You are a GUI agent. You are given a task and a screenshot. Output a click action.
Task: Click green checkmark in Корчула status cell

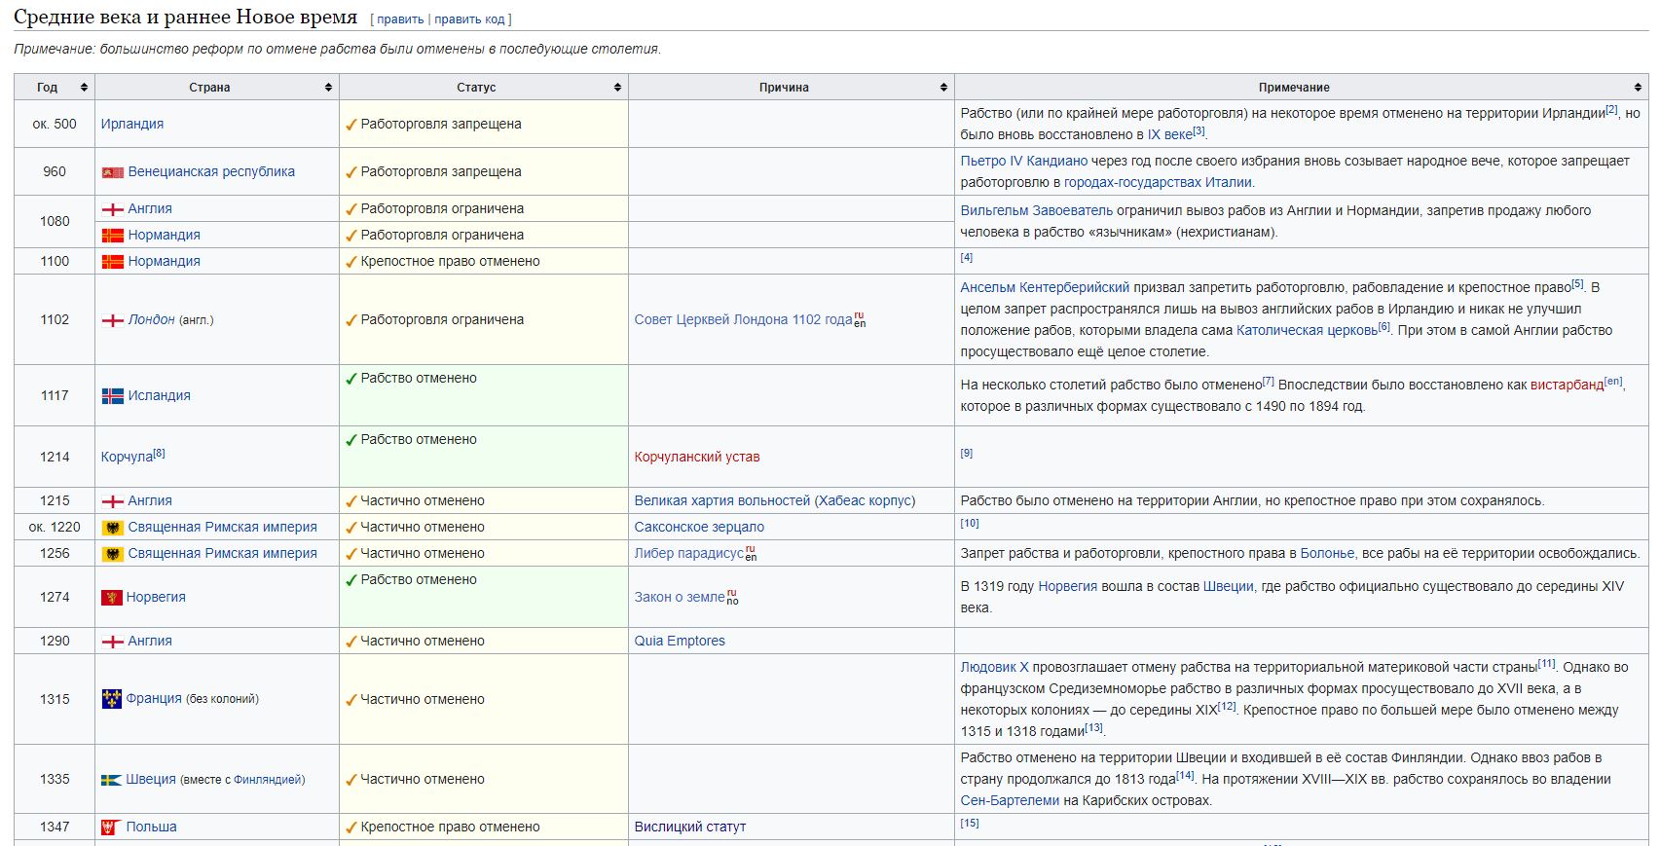click(351, 440)
